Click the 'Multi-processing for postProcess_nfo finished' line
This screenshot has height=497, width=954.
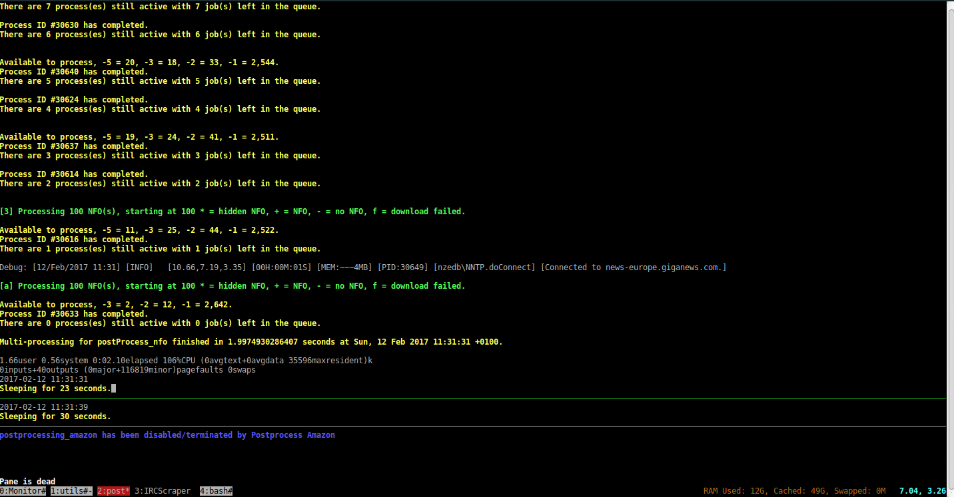coord(251,342)
